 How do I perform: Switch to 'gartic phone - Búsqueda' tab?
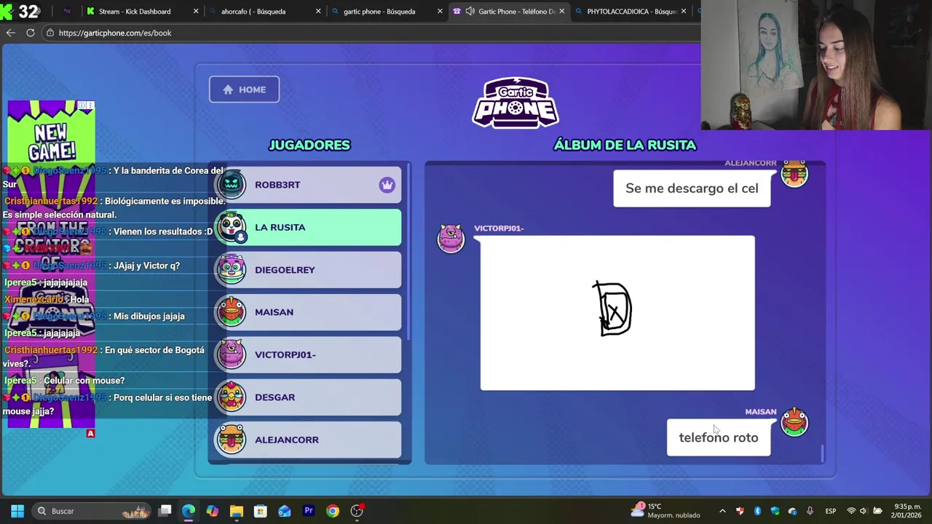pos(379,12)
